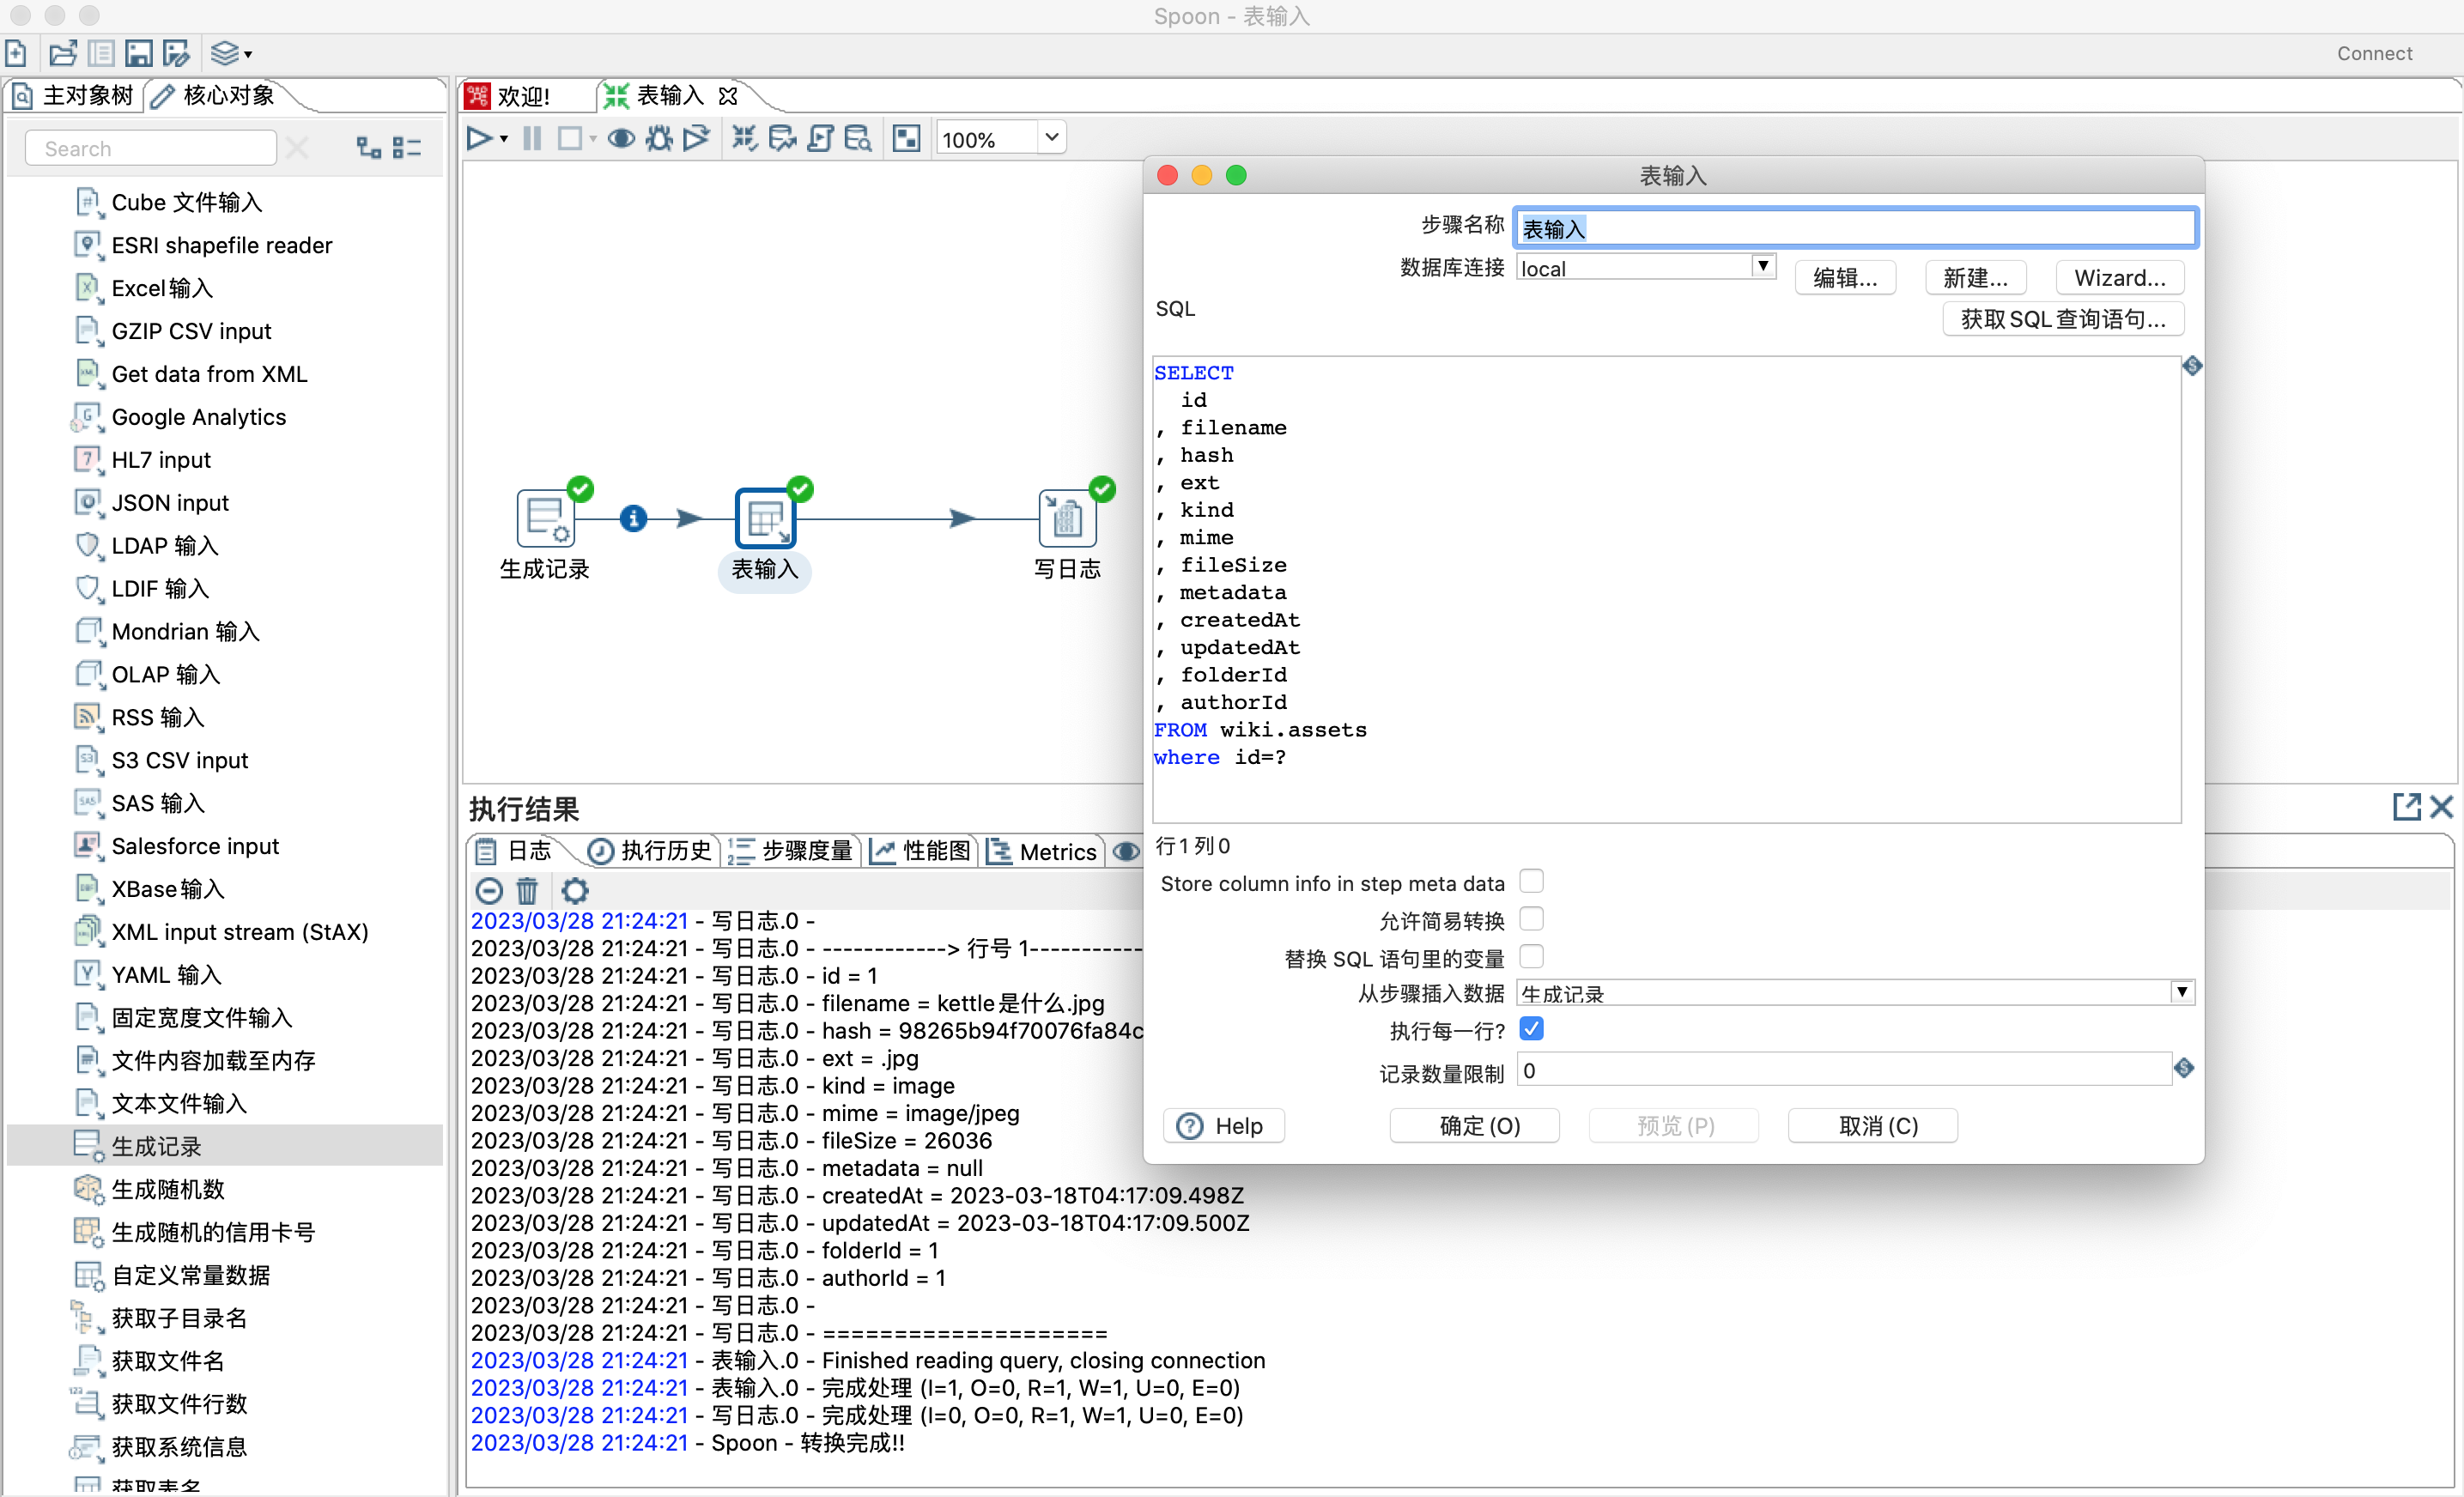Viewport: 2464px width, 1497px height.
Task: Click the Run transformation play icon
Action: click(479, 139)
